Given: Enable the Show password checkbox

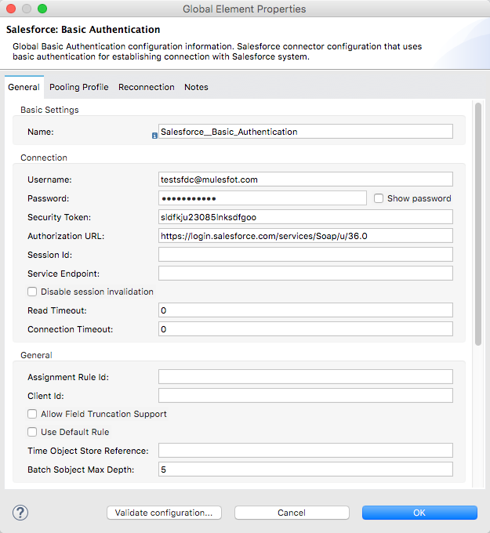Looking at the screenshot, I should pyautogui.click(x=379, y=198).
